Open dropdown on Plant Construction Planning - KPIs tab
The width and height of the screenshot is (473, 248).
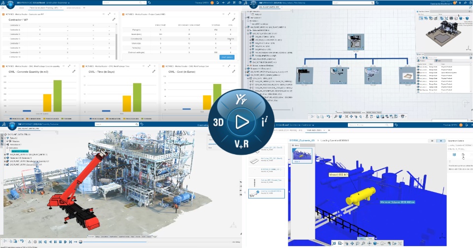pos(61,8)
